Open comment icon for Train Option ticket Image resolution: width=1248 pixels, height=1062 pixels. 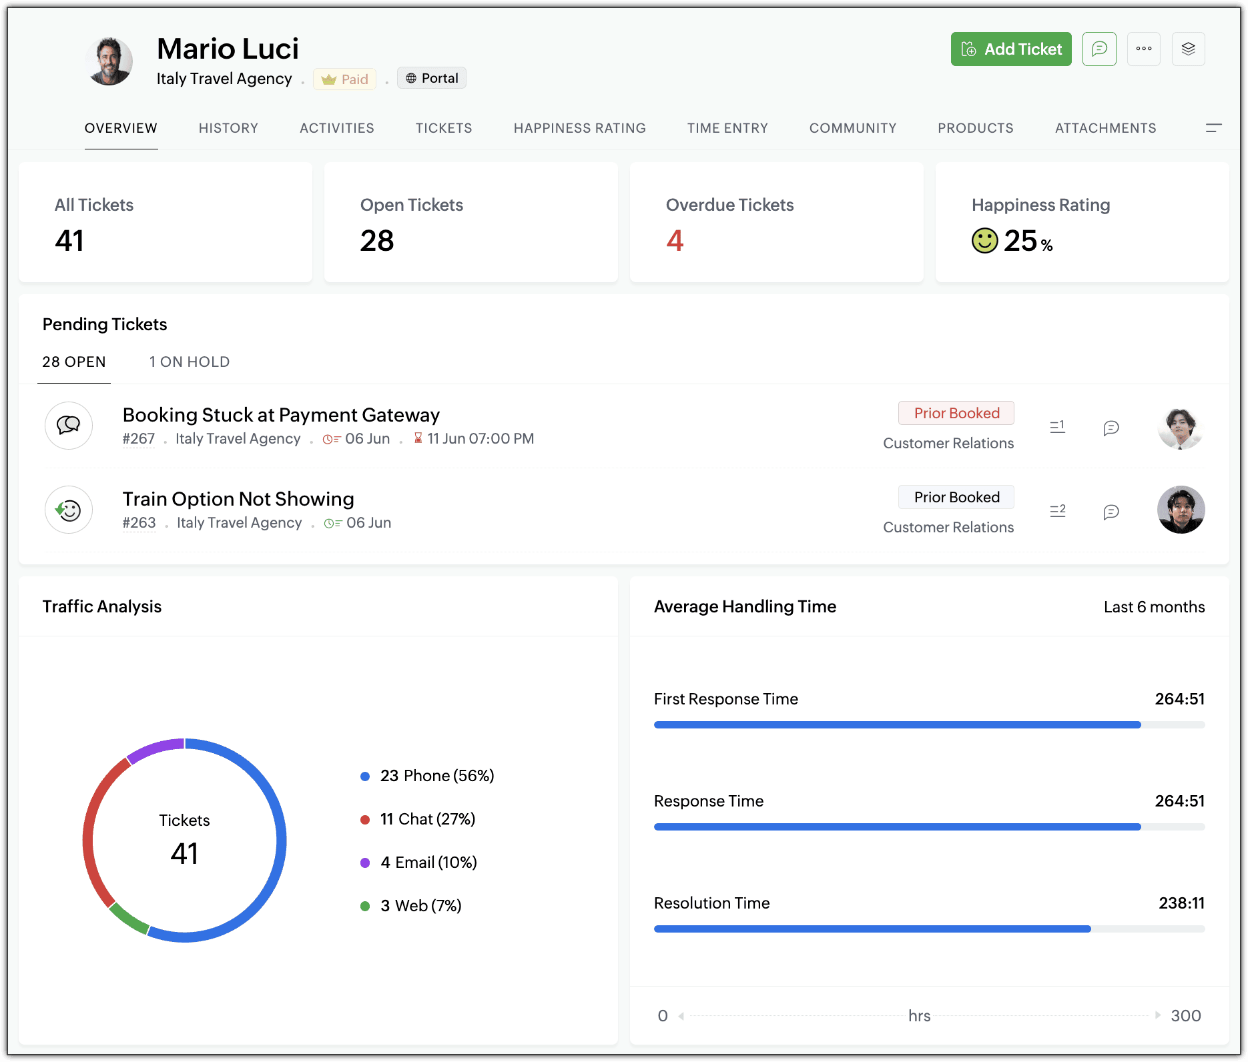[1111, 512]
